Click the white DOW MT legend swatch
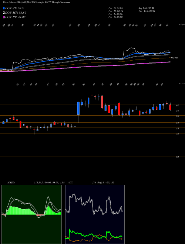Screen dimensions: 185x244 [4, 13]
